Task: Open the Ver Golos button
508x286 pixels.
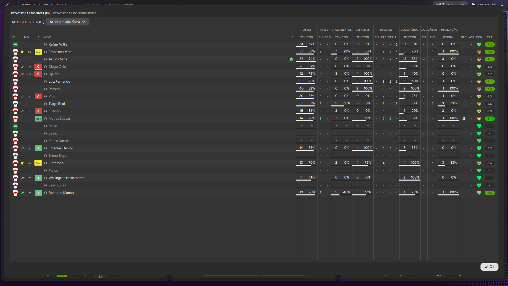Action: 484,5
